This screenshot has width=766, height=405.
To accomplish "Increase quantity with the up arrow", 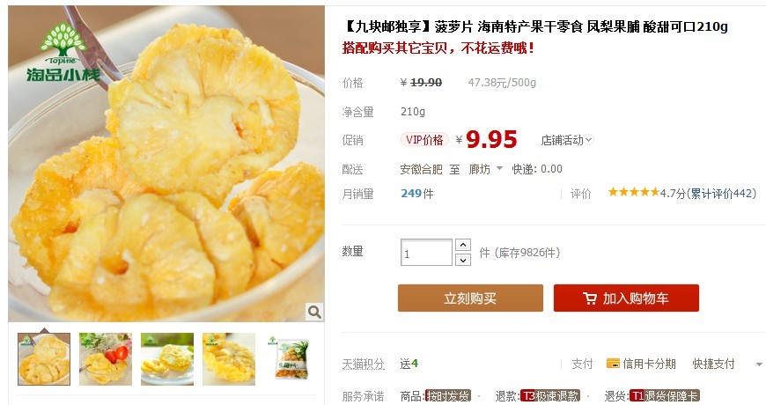I will tap(462, 244).
